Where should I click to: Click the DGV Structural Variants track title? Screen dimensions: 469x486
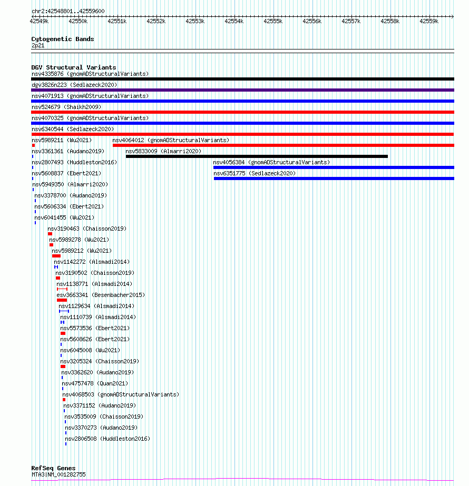74,67
